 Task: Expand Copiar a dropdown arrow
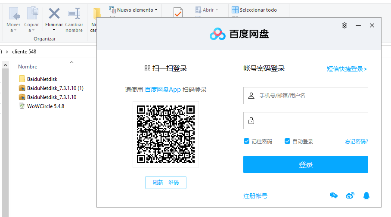coord(34,31)
